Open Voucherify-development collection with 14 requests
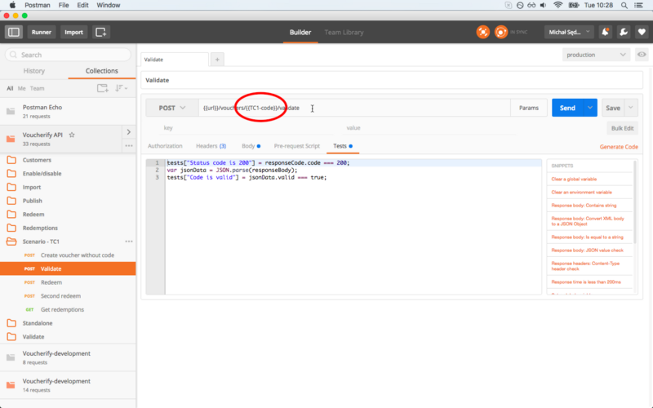 coord(68,385)
